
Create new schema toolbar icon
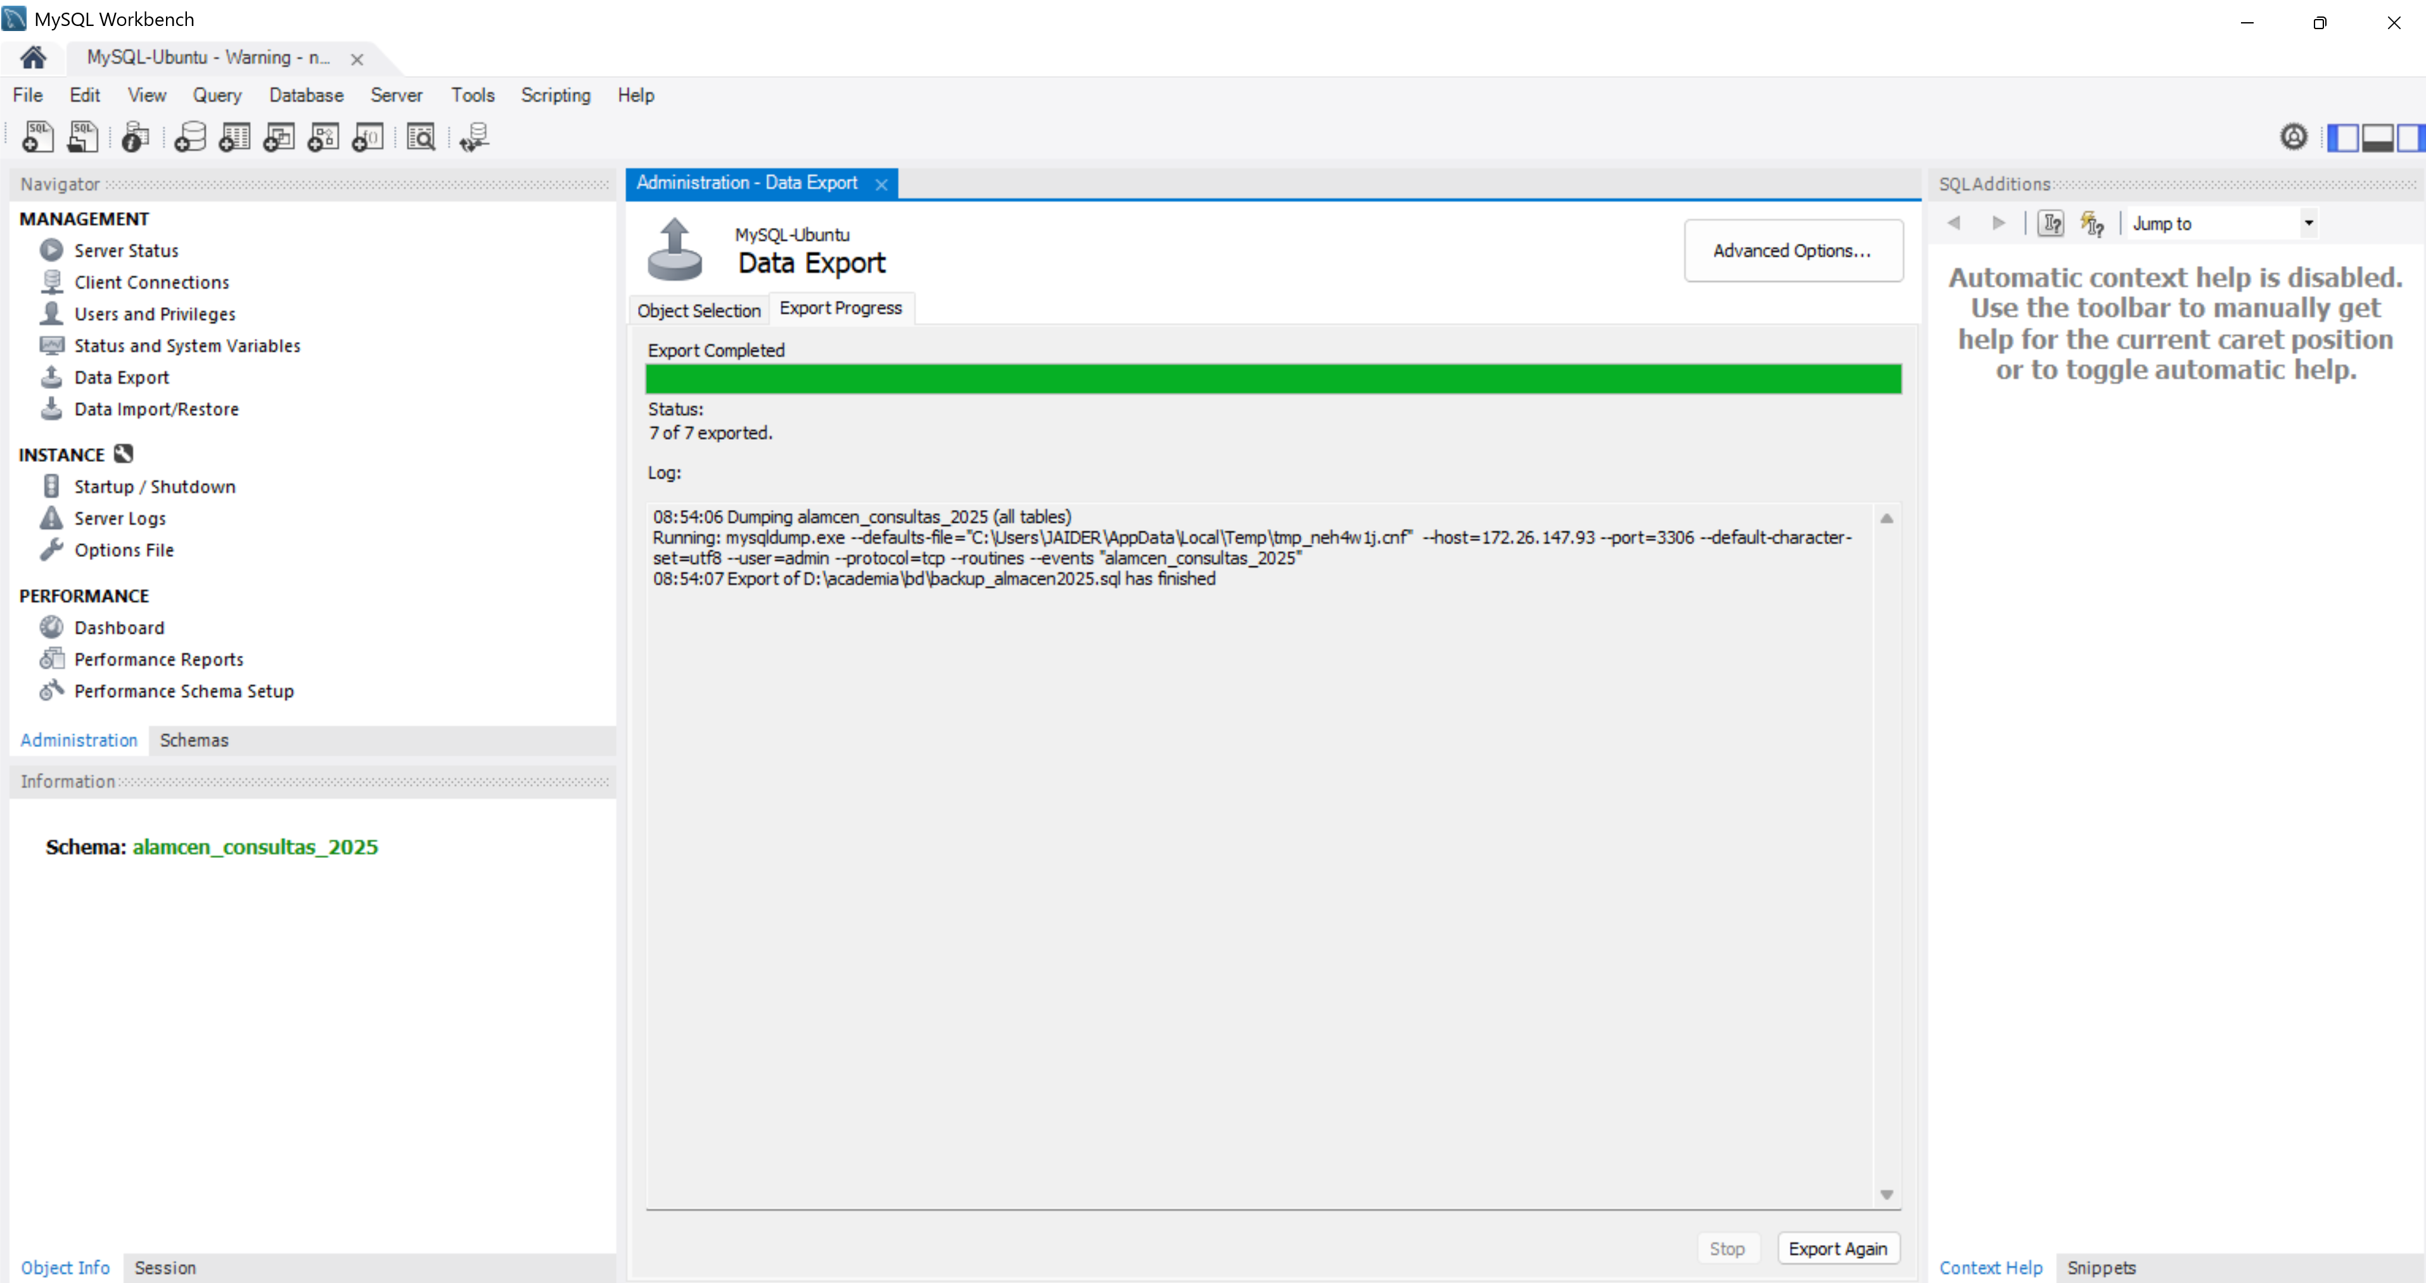[190, 137]
